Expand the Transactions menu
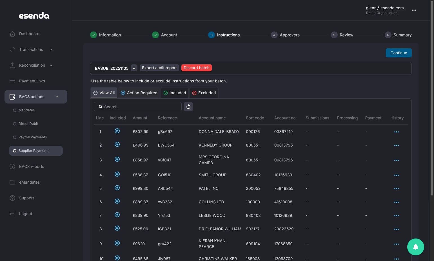The image size is (434, 261). coord(36,49)
